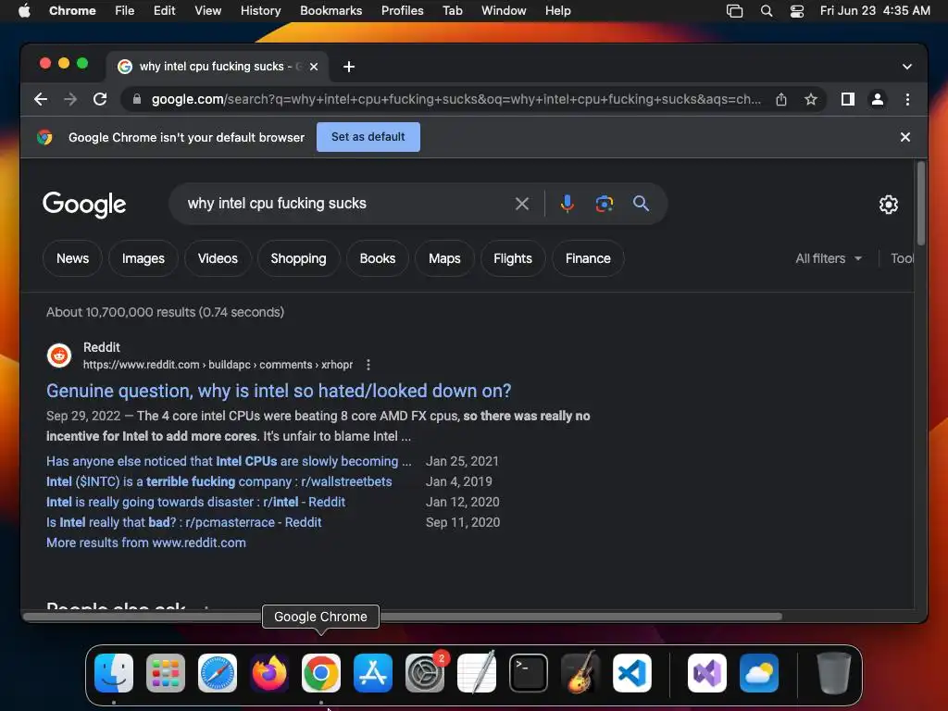Submit search with the magnifier icon

pos(641,204)
